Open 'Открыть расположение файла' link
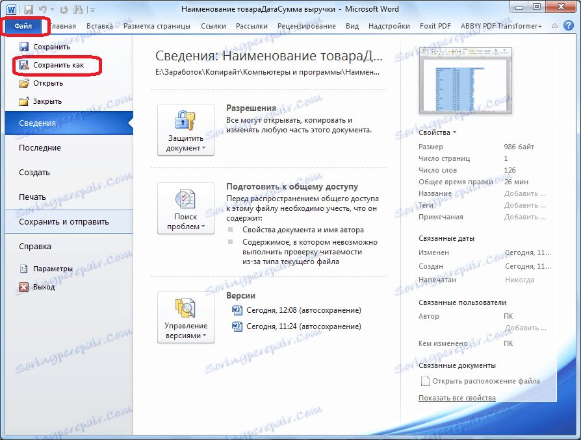Screen dimensions: 581x440 (x=487, y=381)
